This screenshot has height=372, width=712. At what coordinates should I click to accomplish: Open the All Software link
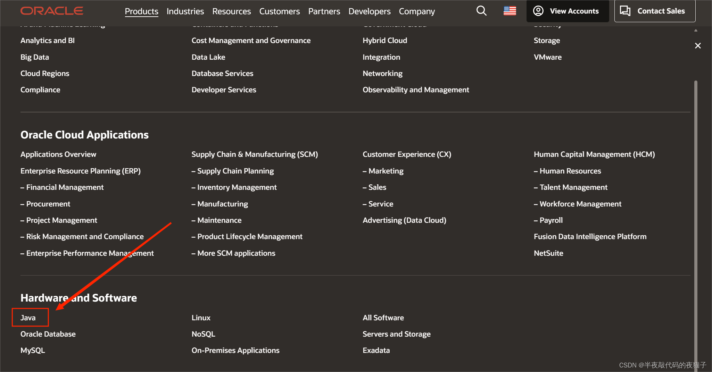(x=383, y=318)
